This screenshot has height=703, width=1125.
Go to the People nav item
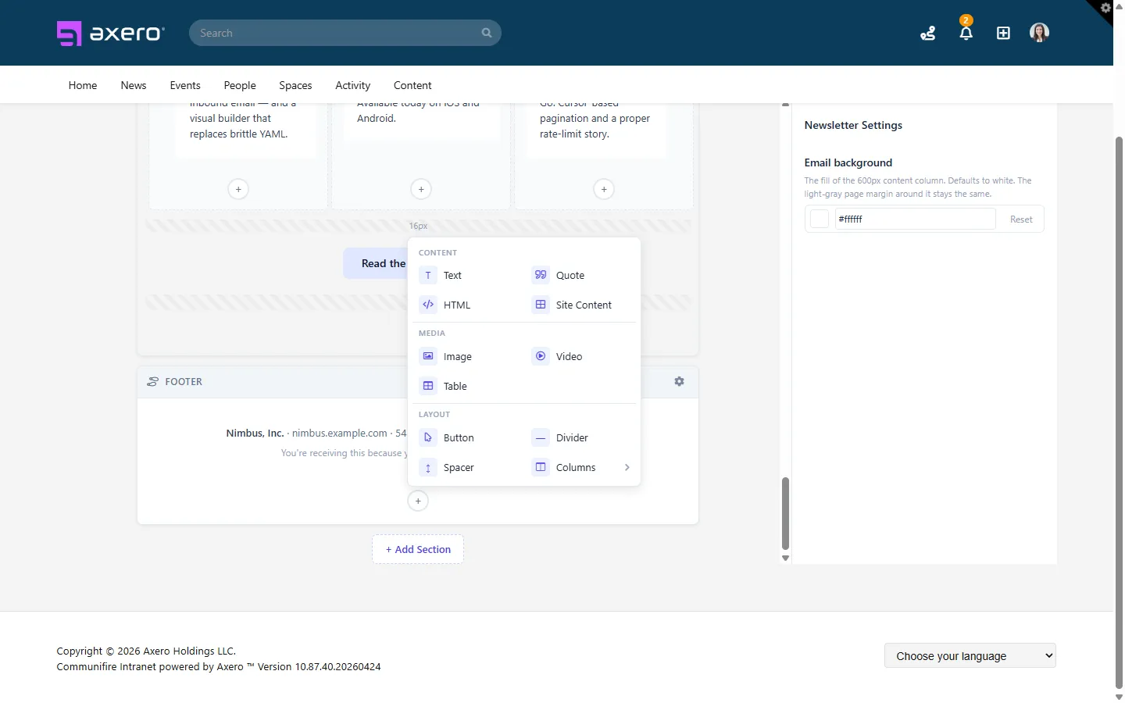pyautogui.click(x=240, y=85)
